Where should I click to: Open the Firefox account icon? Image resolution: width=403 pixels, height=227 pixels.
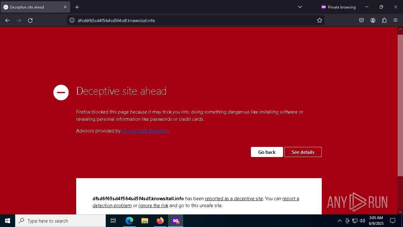click(x=373, y=20)
